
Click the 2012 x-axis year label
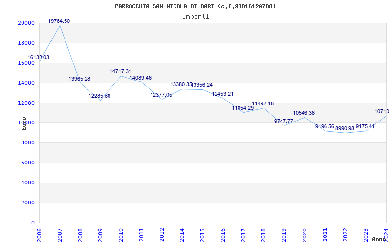tap(162, 235)
